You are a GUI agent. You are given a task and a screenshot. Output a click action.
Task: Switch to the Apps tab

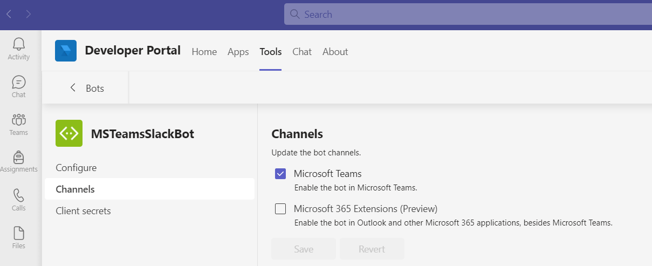(238, 52)
